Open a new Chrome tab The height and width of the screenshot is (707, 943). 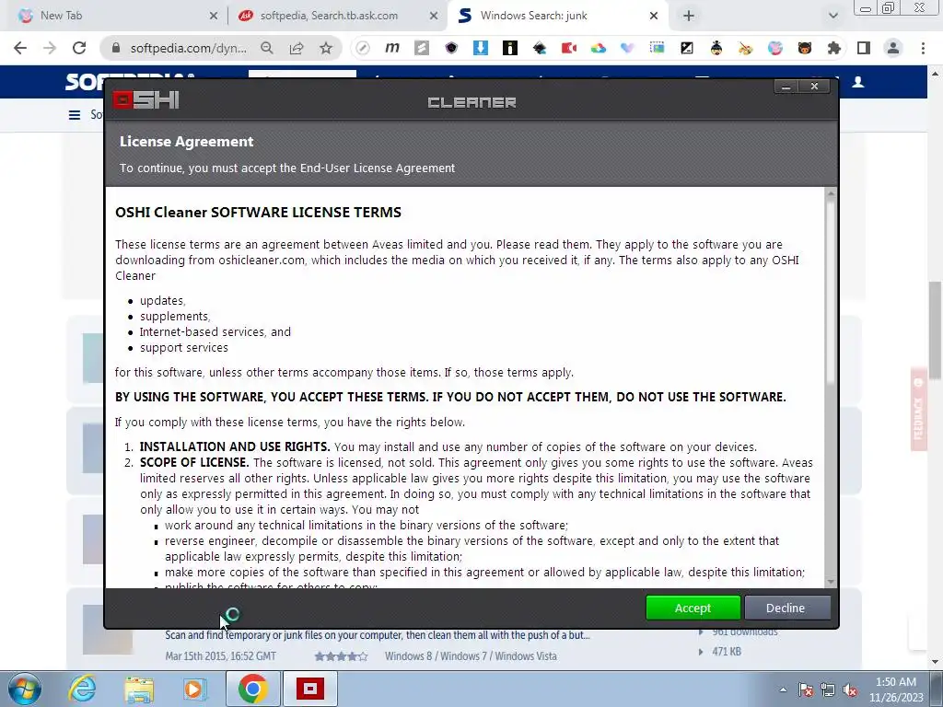pos(689,16)
